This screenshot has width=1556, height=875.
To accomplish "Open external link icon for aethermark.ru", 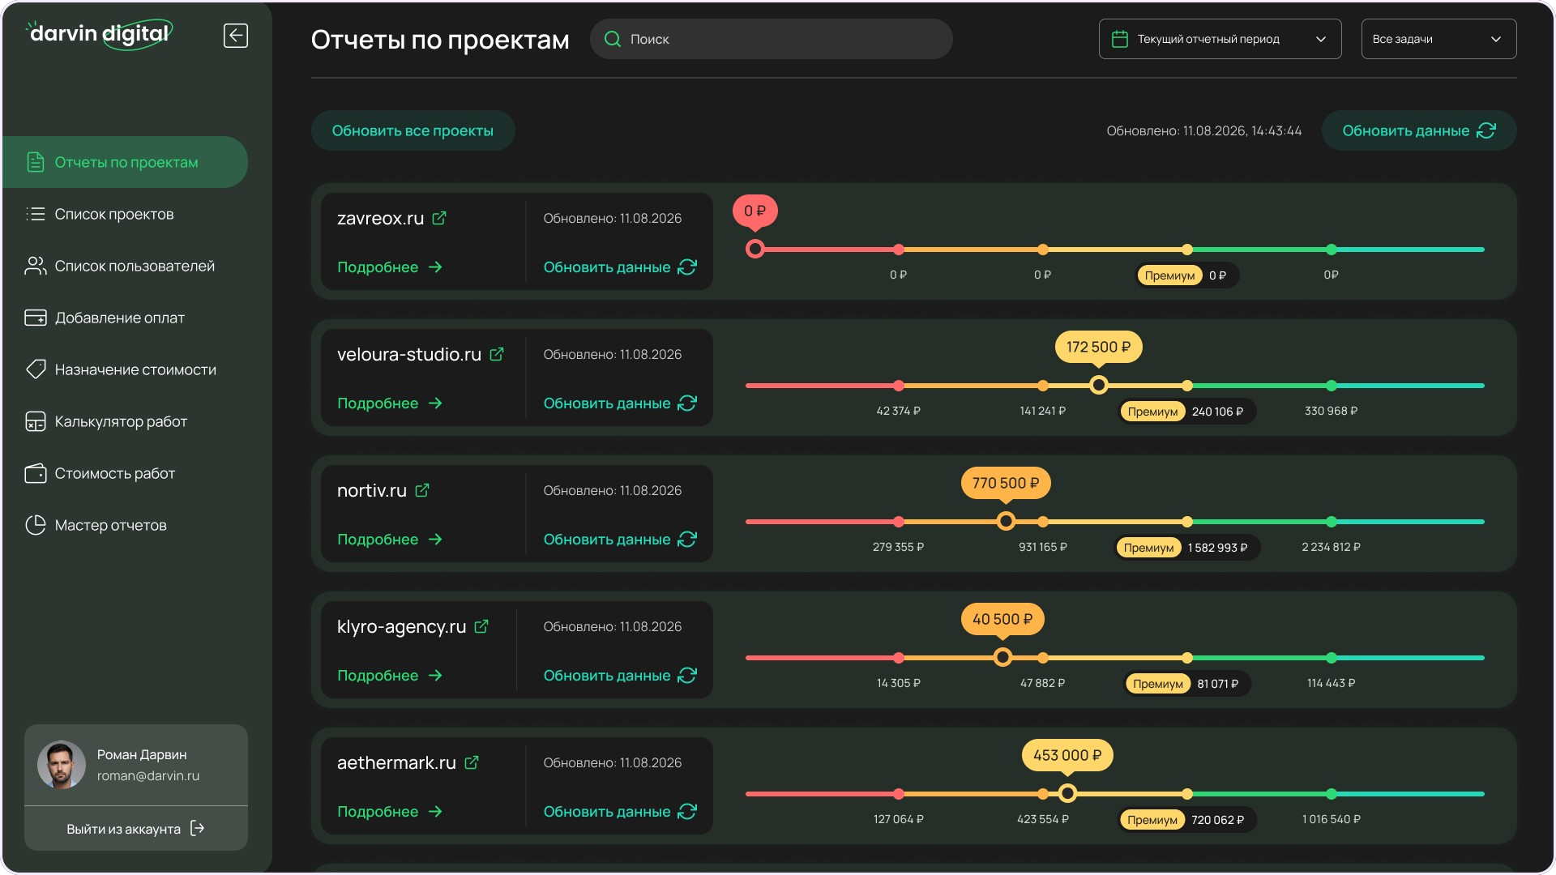I will [x=472, y=762].
